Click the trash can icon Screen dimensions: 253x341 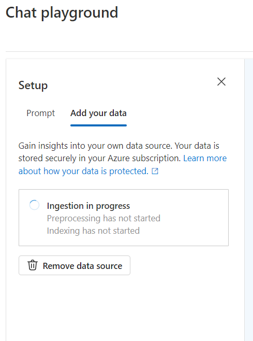coord(33,265)
